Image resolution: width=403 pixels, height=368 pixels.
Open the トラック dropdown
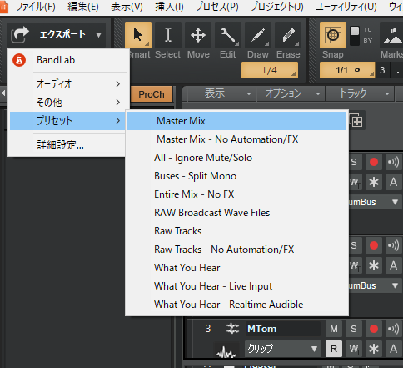tap(360, 93)
